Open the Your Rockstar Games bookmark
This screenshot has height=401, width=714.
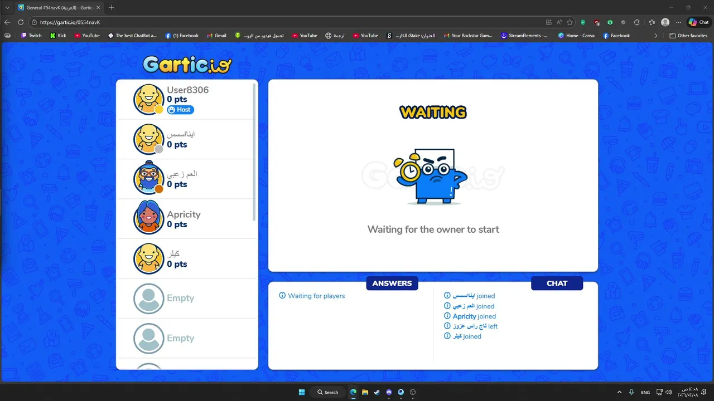tap(468, 35)
